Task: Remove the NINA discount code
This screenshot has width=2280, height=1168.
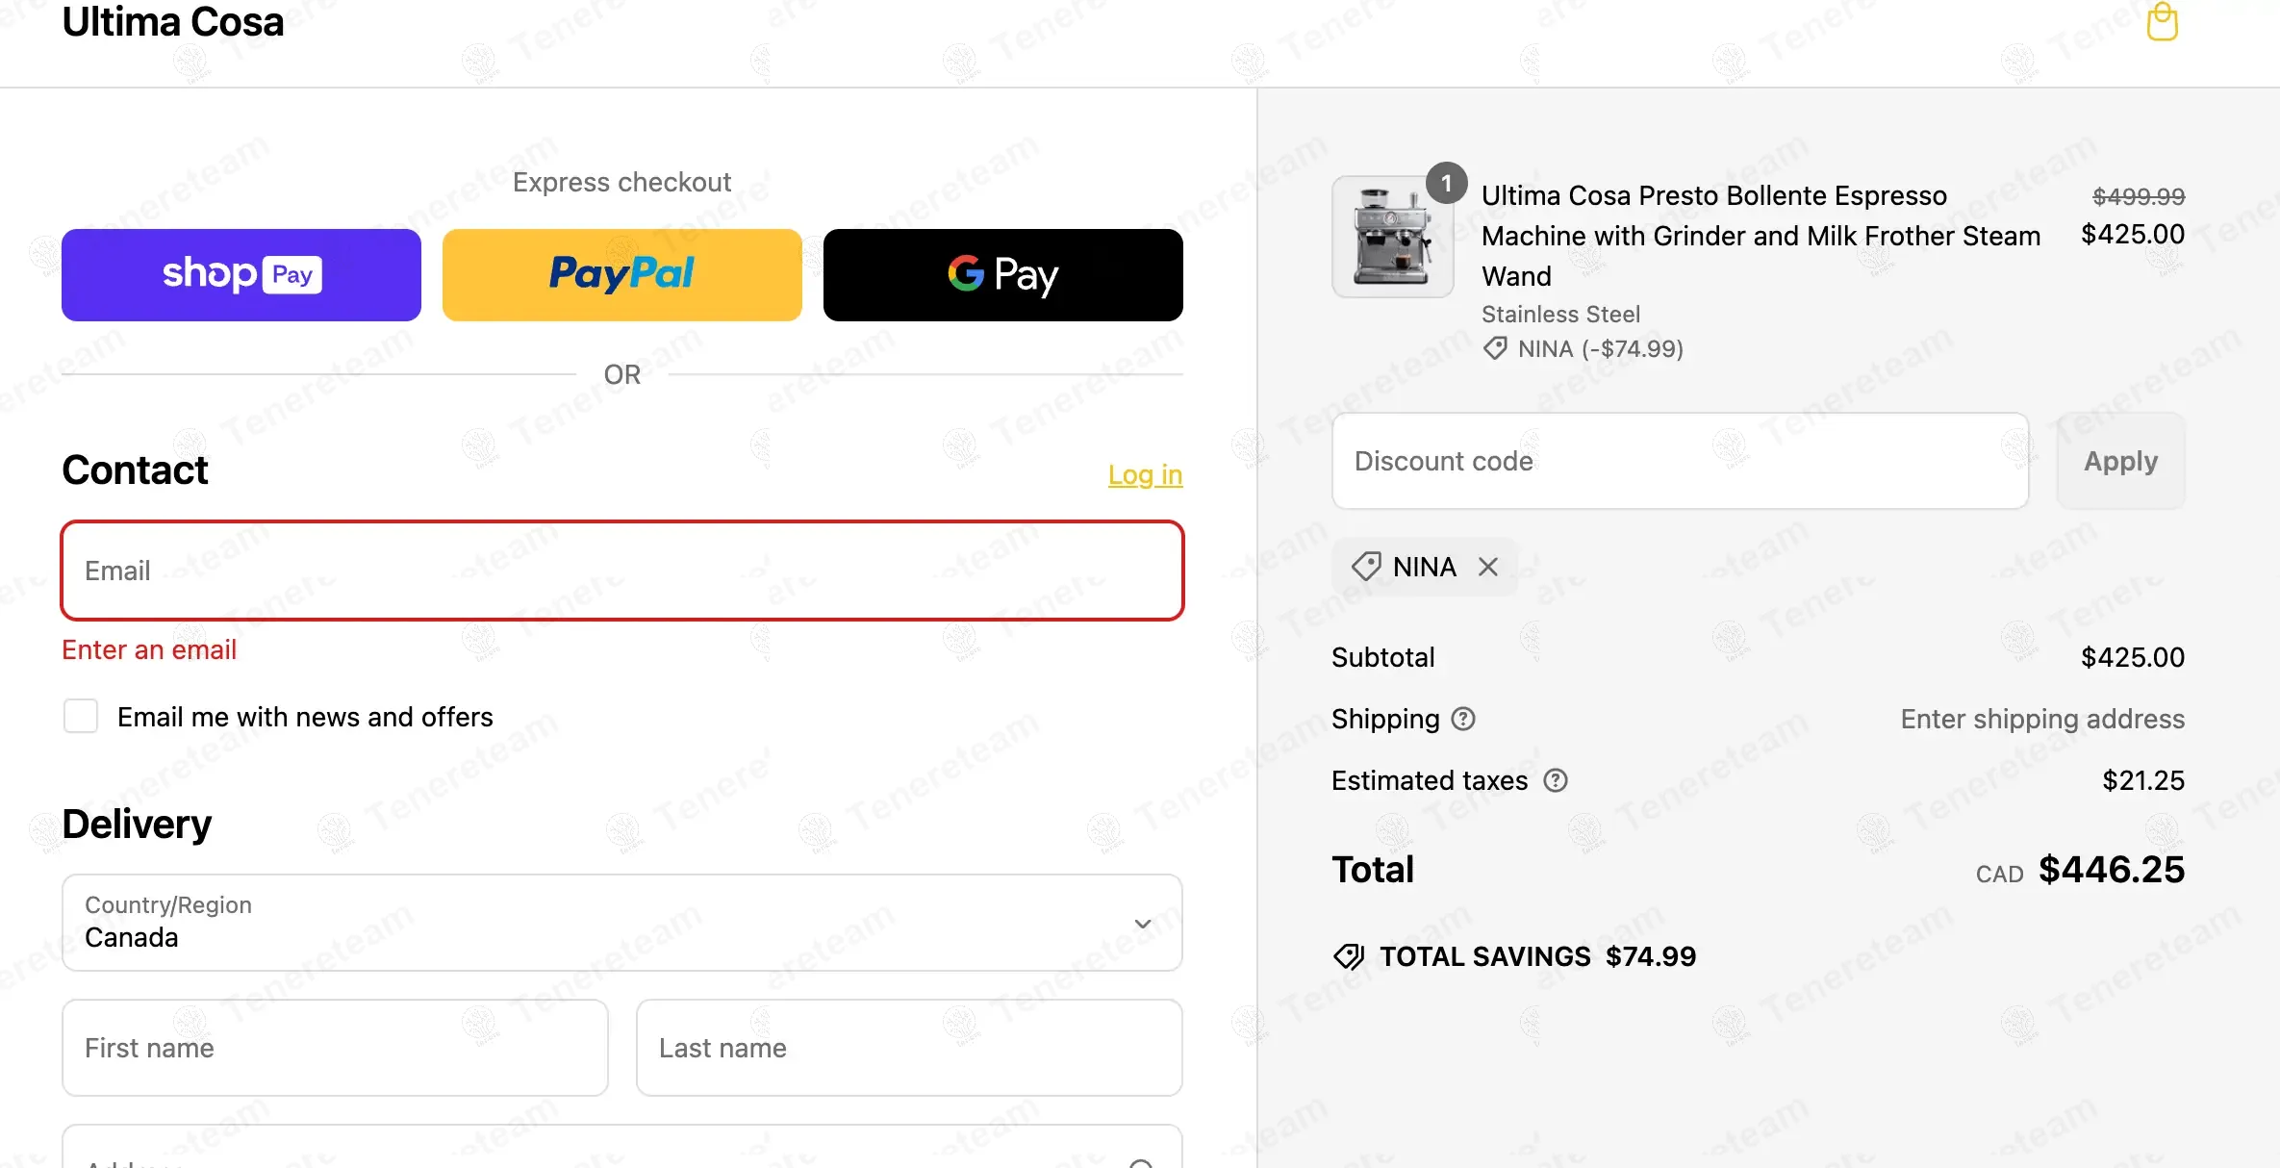Action: tap(1488, 567)
